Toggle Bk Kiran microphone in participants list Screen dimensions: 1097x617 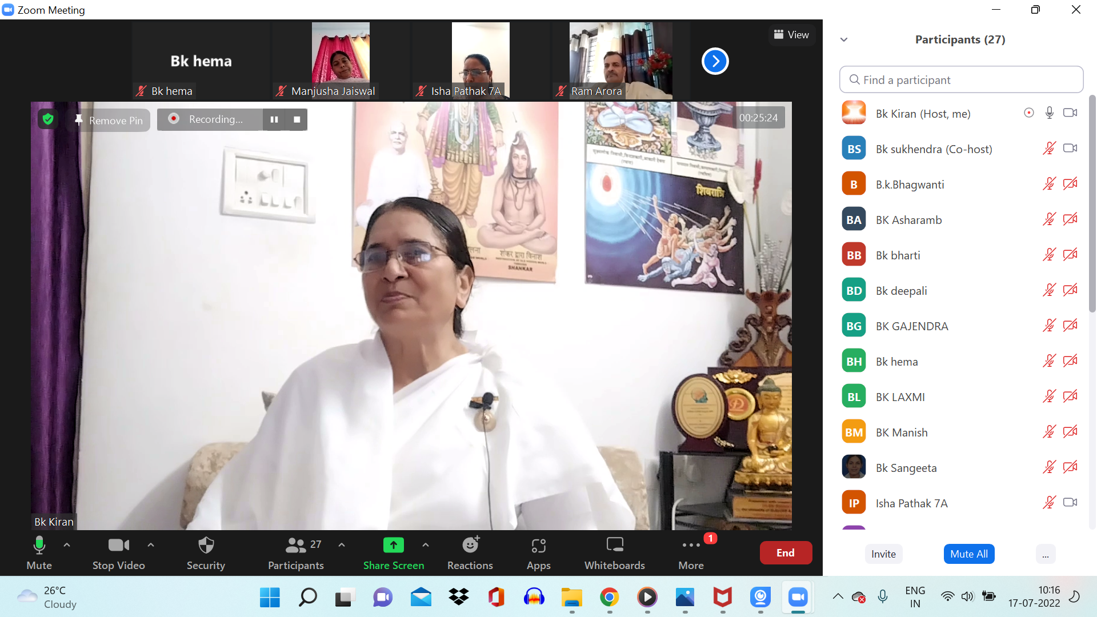click(x=1050, y=113)
